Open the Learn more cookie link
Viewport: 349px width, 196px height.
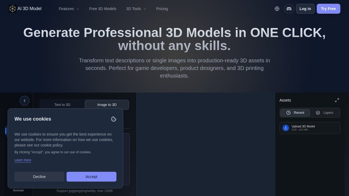pyautogui.click(x=23, y=160)
